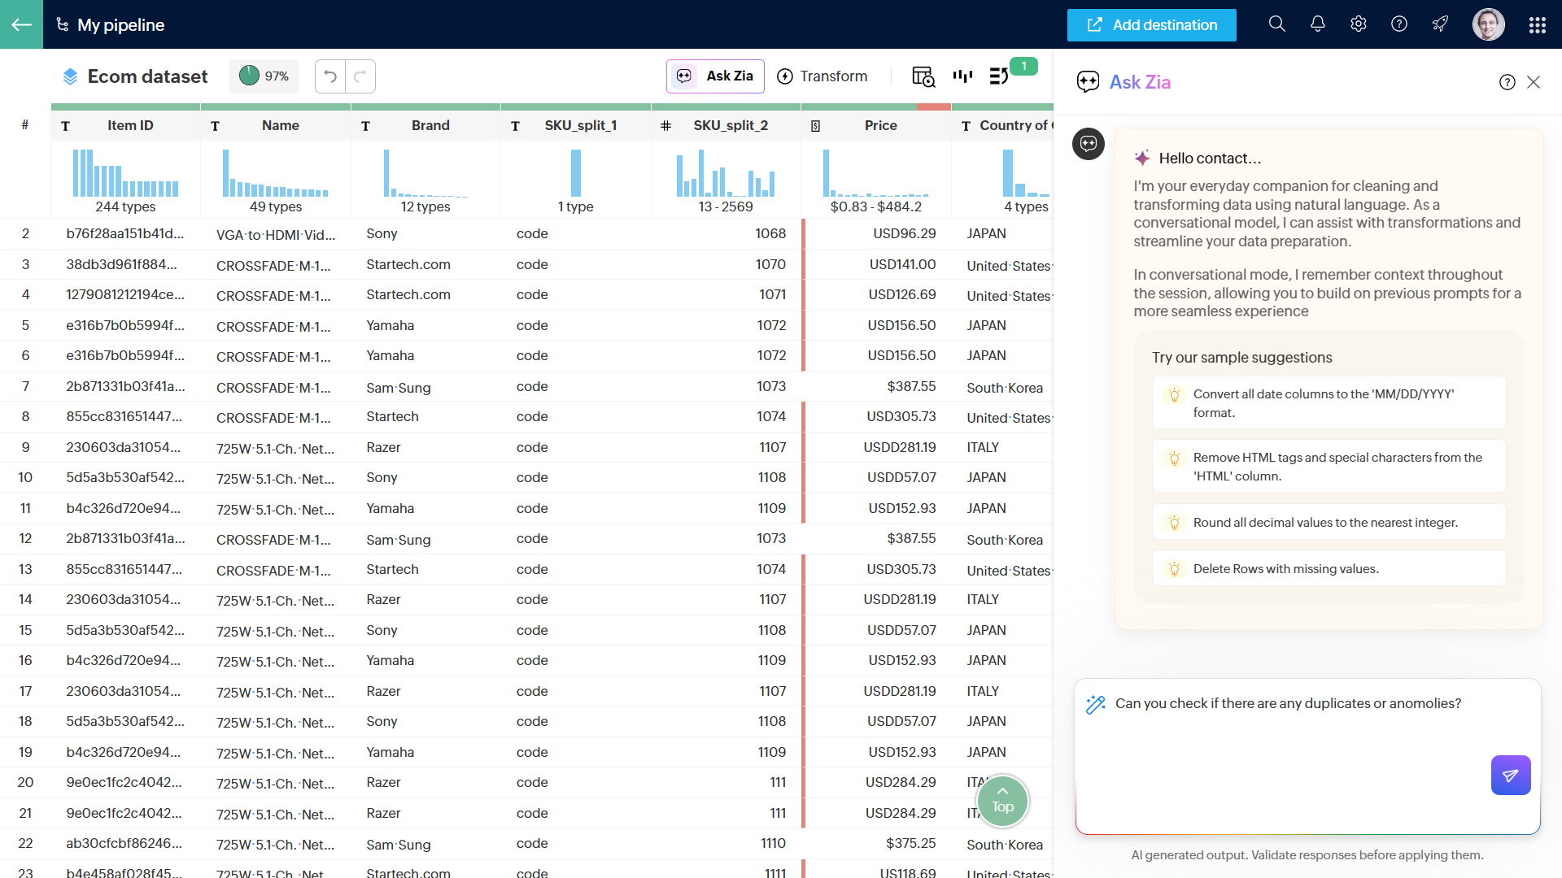This screenshot has height=878, width=1562.
Task: Redo the undone change
Action: point(360,76)
